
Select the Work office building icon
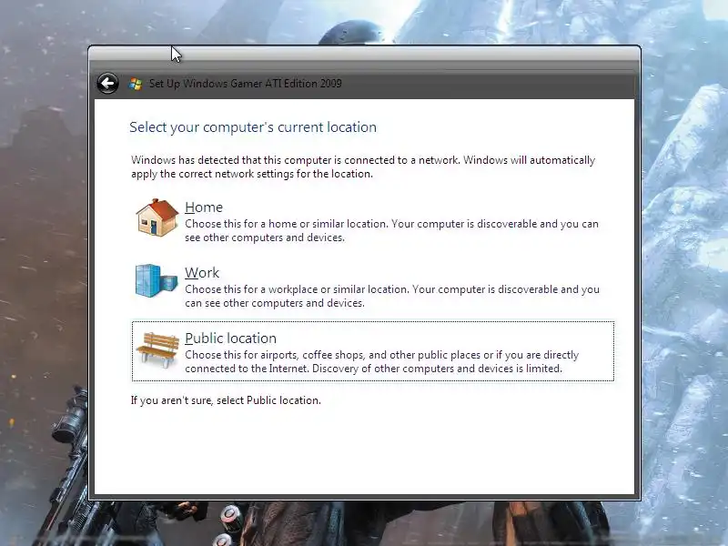(x=156, y=280)
